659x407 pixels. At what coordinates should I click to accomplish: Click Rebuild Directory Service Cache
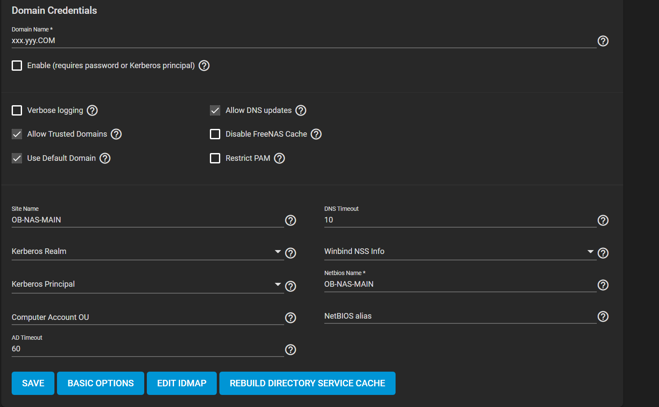307,383
